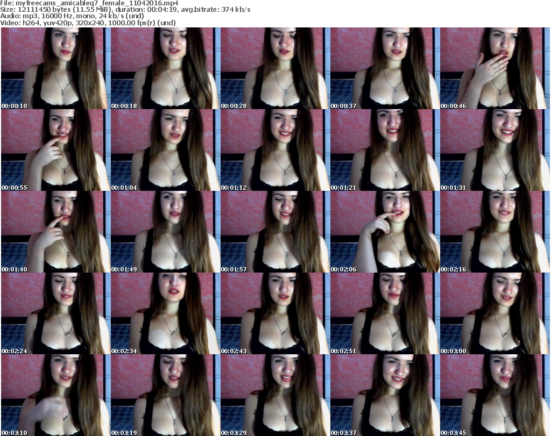This screenshot has height=436, width=551.
Task: Click the thumbnail timestamped 00:03:19
Action: (x=166, y=395)
